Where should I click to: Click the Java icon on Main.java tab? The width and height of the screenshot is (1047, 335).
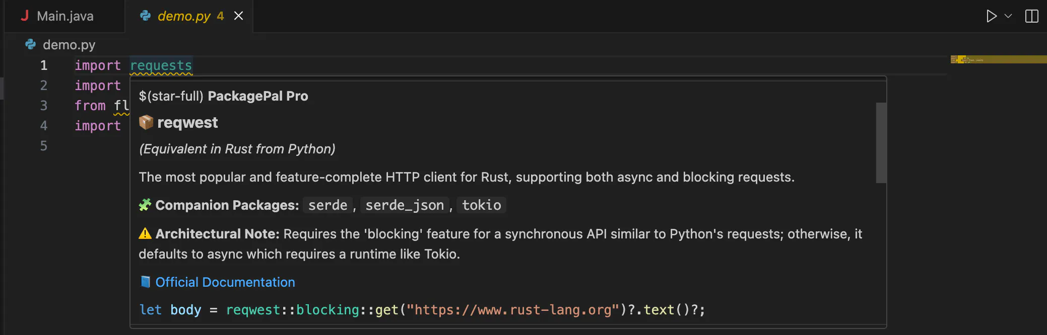point(24,16)
